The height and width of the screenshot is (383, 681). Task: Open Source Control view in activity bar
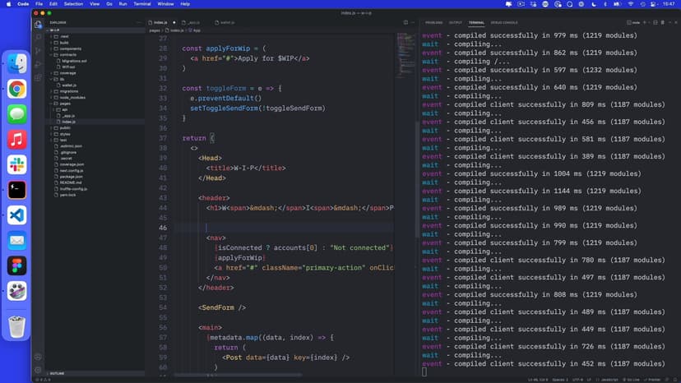[38, 51]
